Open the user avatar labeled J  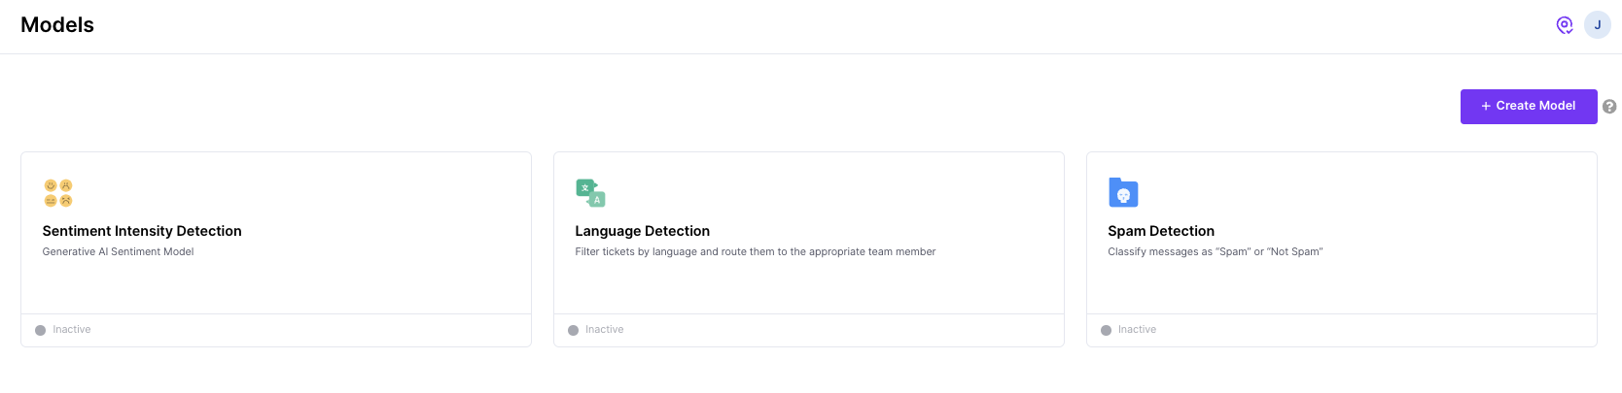[x=1598, y=25]
